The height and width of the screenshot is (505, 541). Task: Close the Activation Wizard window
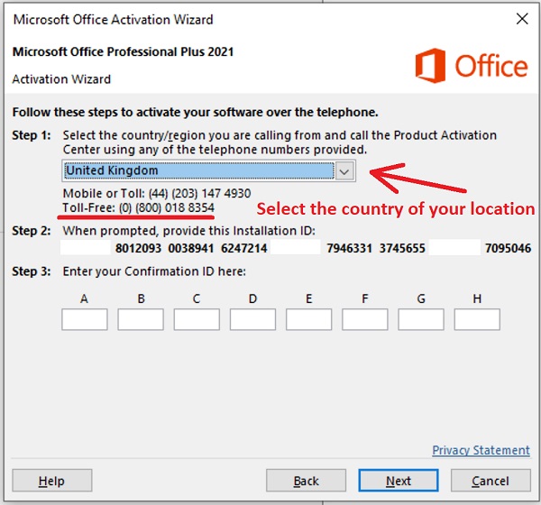pos(520,18)
